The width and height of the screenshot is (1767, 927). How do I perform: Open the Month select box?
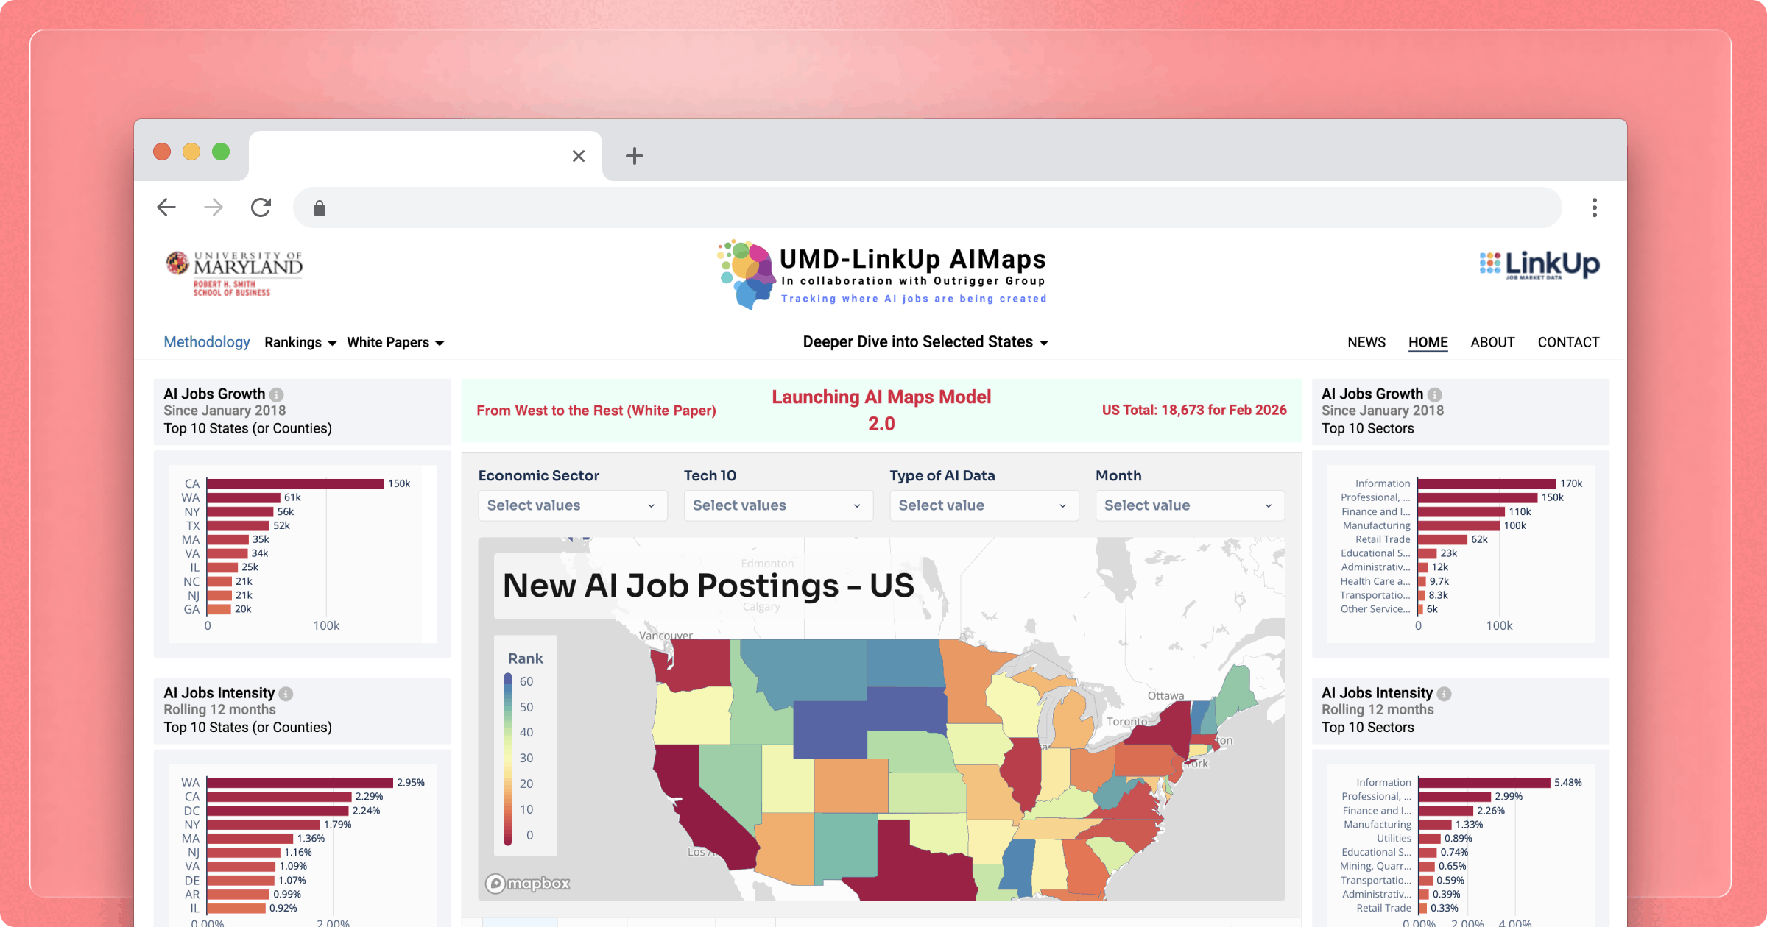pyautogui.click(x=1190, y=505)
